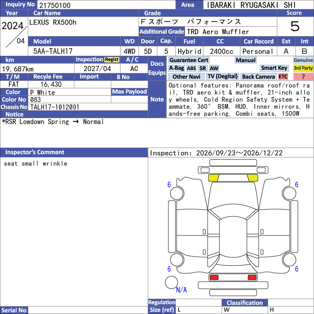This screenshot has width=314, height=314.
Task: Select the red right taillight marker
Action: click(x=252, y=277)
